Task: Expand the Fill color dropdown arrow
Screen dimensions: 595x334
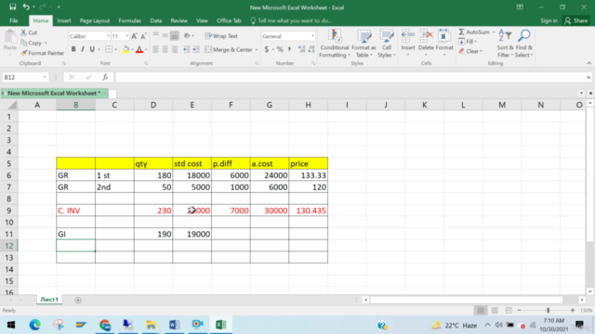Action: coord(132,49)
